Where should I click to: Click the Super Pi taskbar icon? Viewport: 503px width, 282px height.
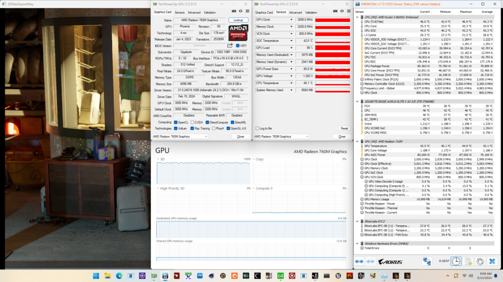[x=188, y=276]
